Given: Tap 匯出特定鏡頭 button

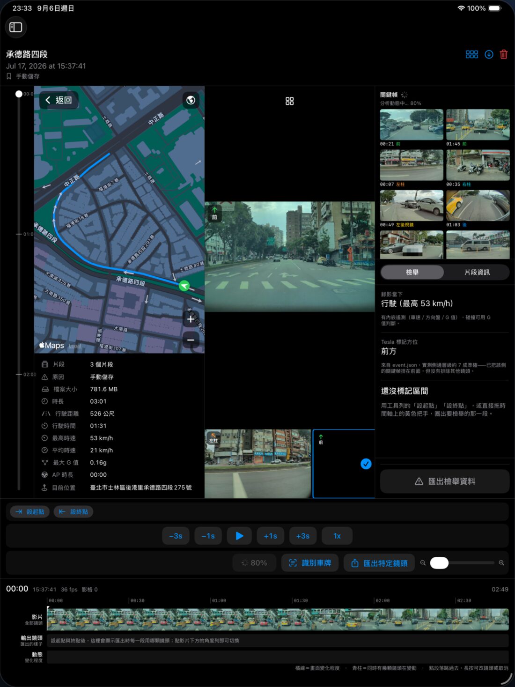Looking at the screenshot, I should [x=379, y=563].
